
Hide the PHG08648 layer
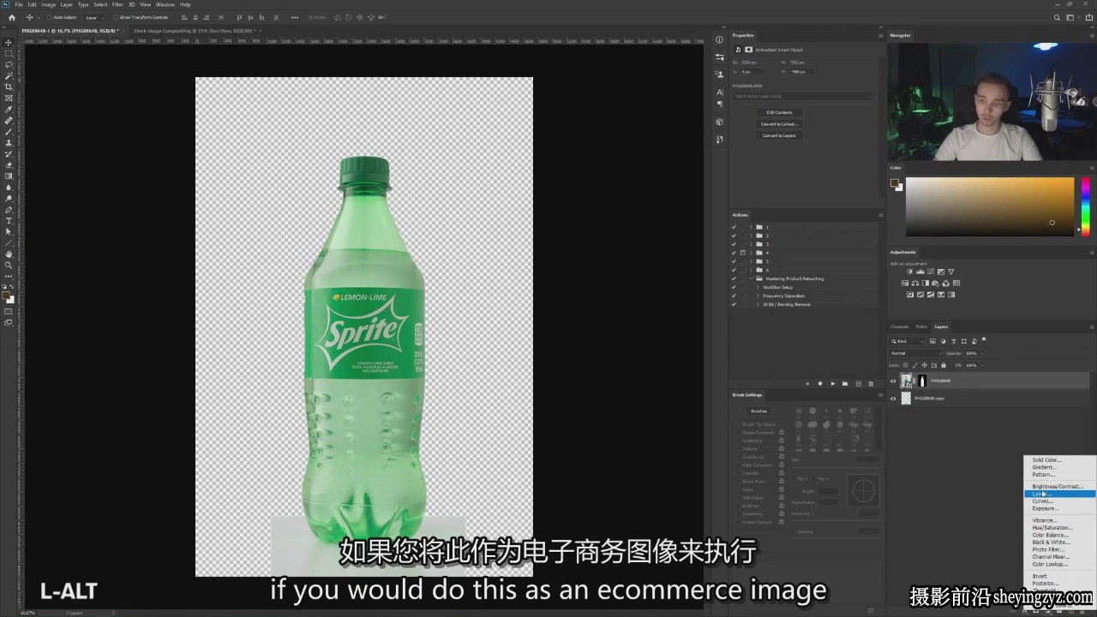[893, 381]
